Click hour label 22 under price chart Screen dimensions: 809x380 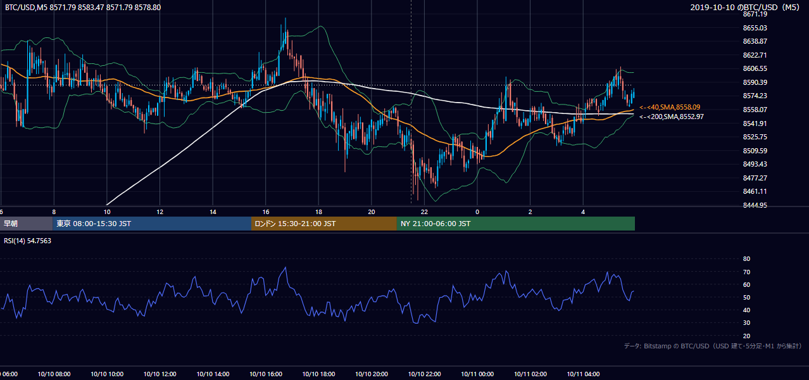coord(425,212)
